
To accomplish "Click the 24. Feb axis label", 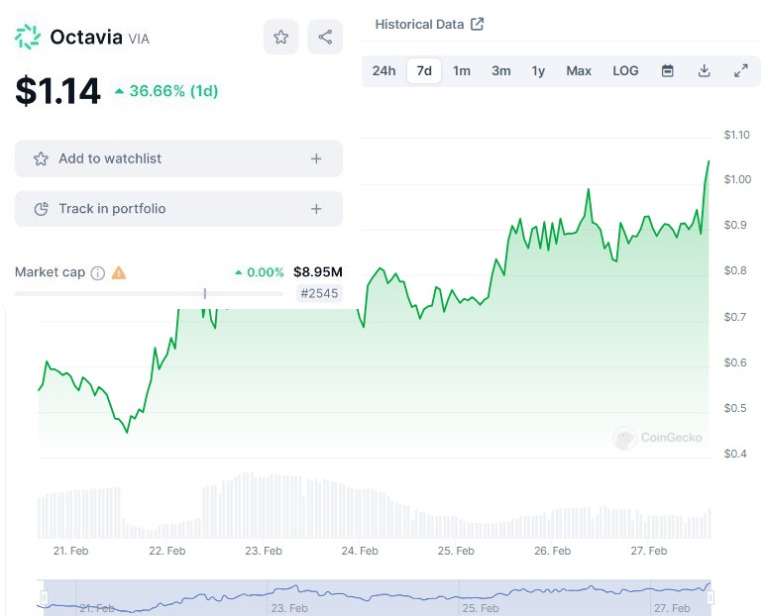I will pyautogui.click(x=360, y=551).
